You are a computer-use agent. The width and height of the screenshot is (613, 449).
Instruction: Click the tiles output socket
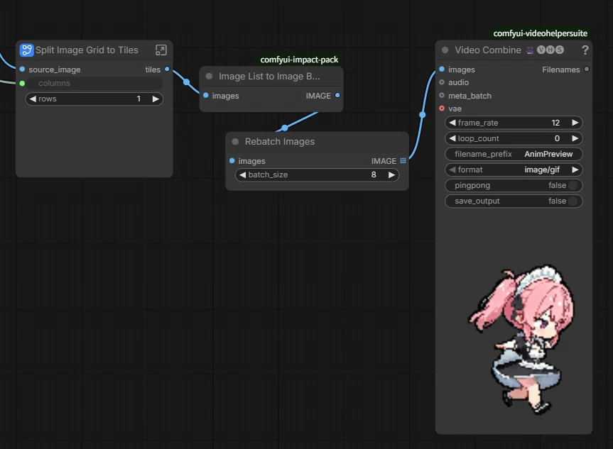tap(167, 69)
